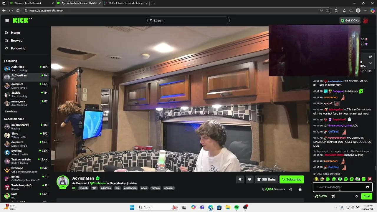Click the KICK logo
377x212 pixels.
(x=22, y=20)
